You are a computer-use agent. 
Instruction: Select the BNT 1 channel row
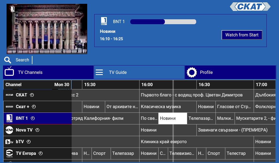(38, 118)
